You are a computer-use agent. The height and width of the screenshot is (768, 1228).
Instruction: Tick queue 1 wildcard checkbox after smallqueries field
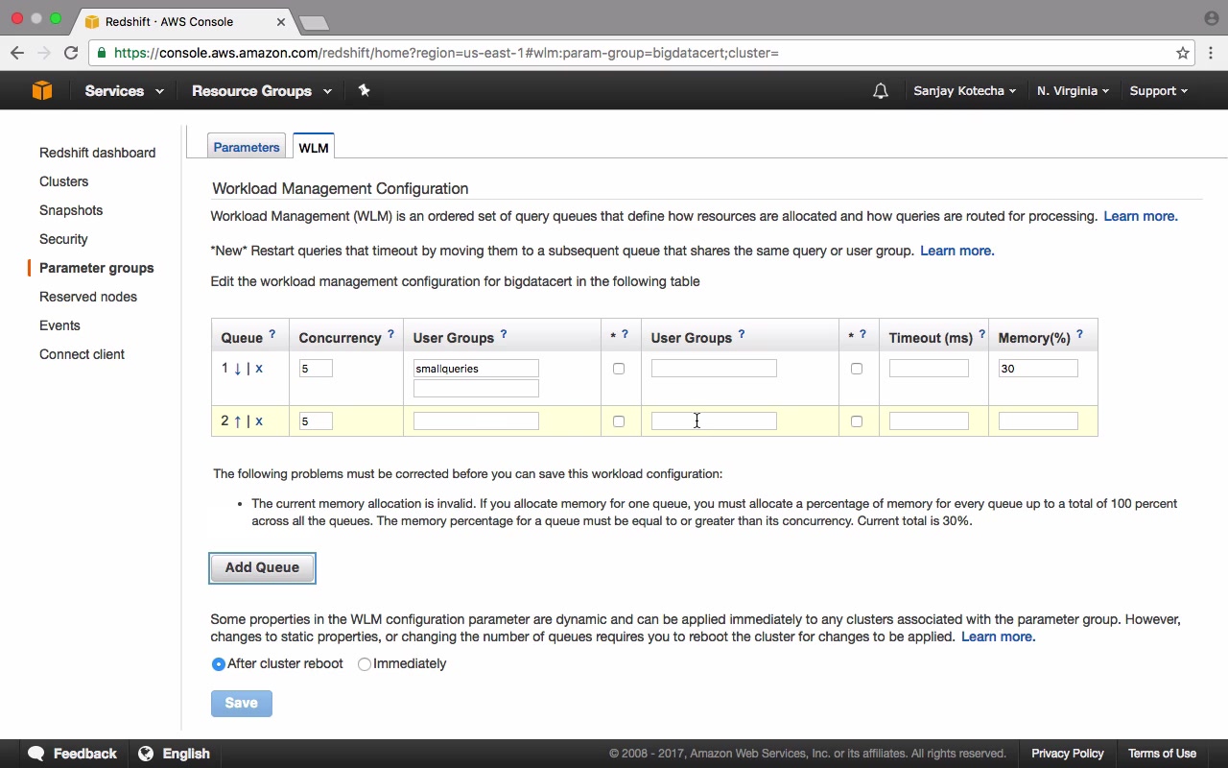pyautogui.click(x=619, y=369)
